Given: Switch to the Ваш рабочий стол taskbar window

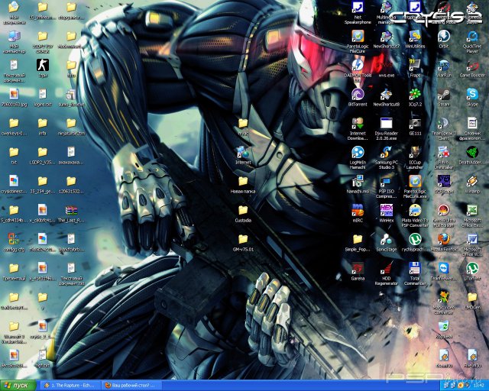Looking at the screenshot, I should tap(130, 385).
